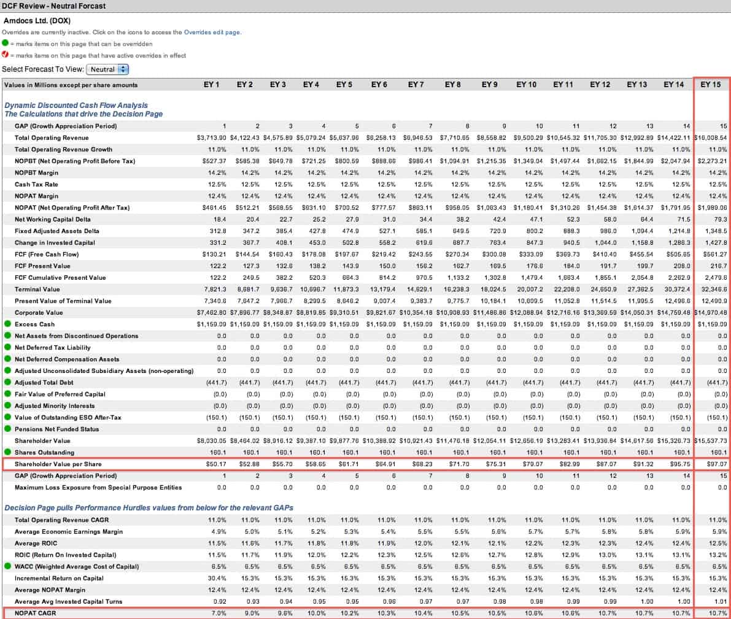The image size is (731, 619).
Task: Click override icon for Value of Outstanding ESO After-Tax
Action: (x=7, y=417)
